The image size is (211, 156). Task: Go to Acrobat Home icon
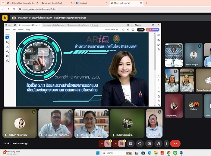click(15, 25)
